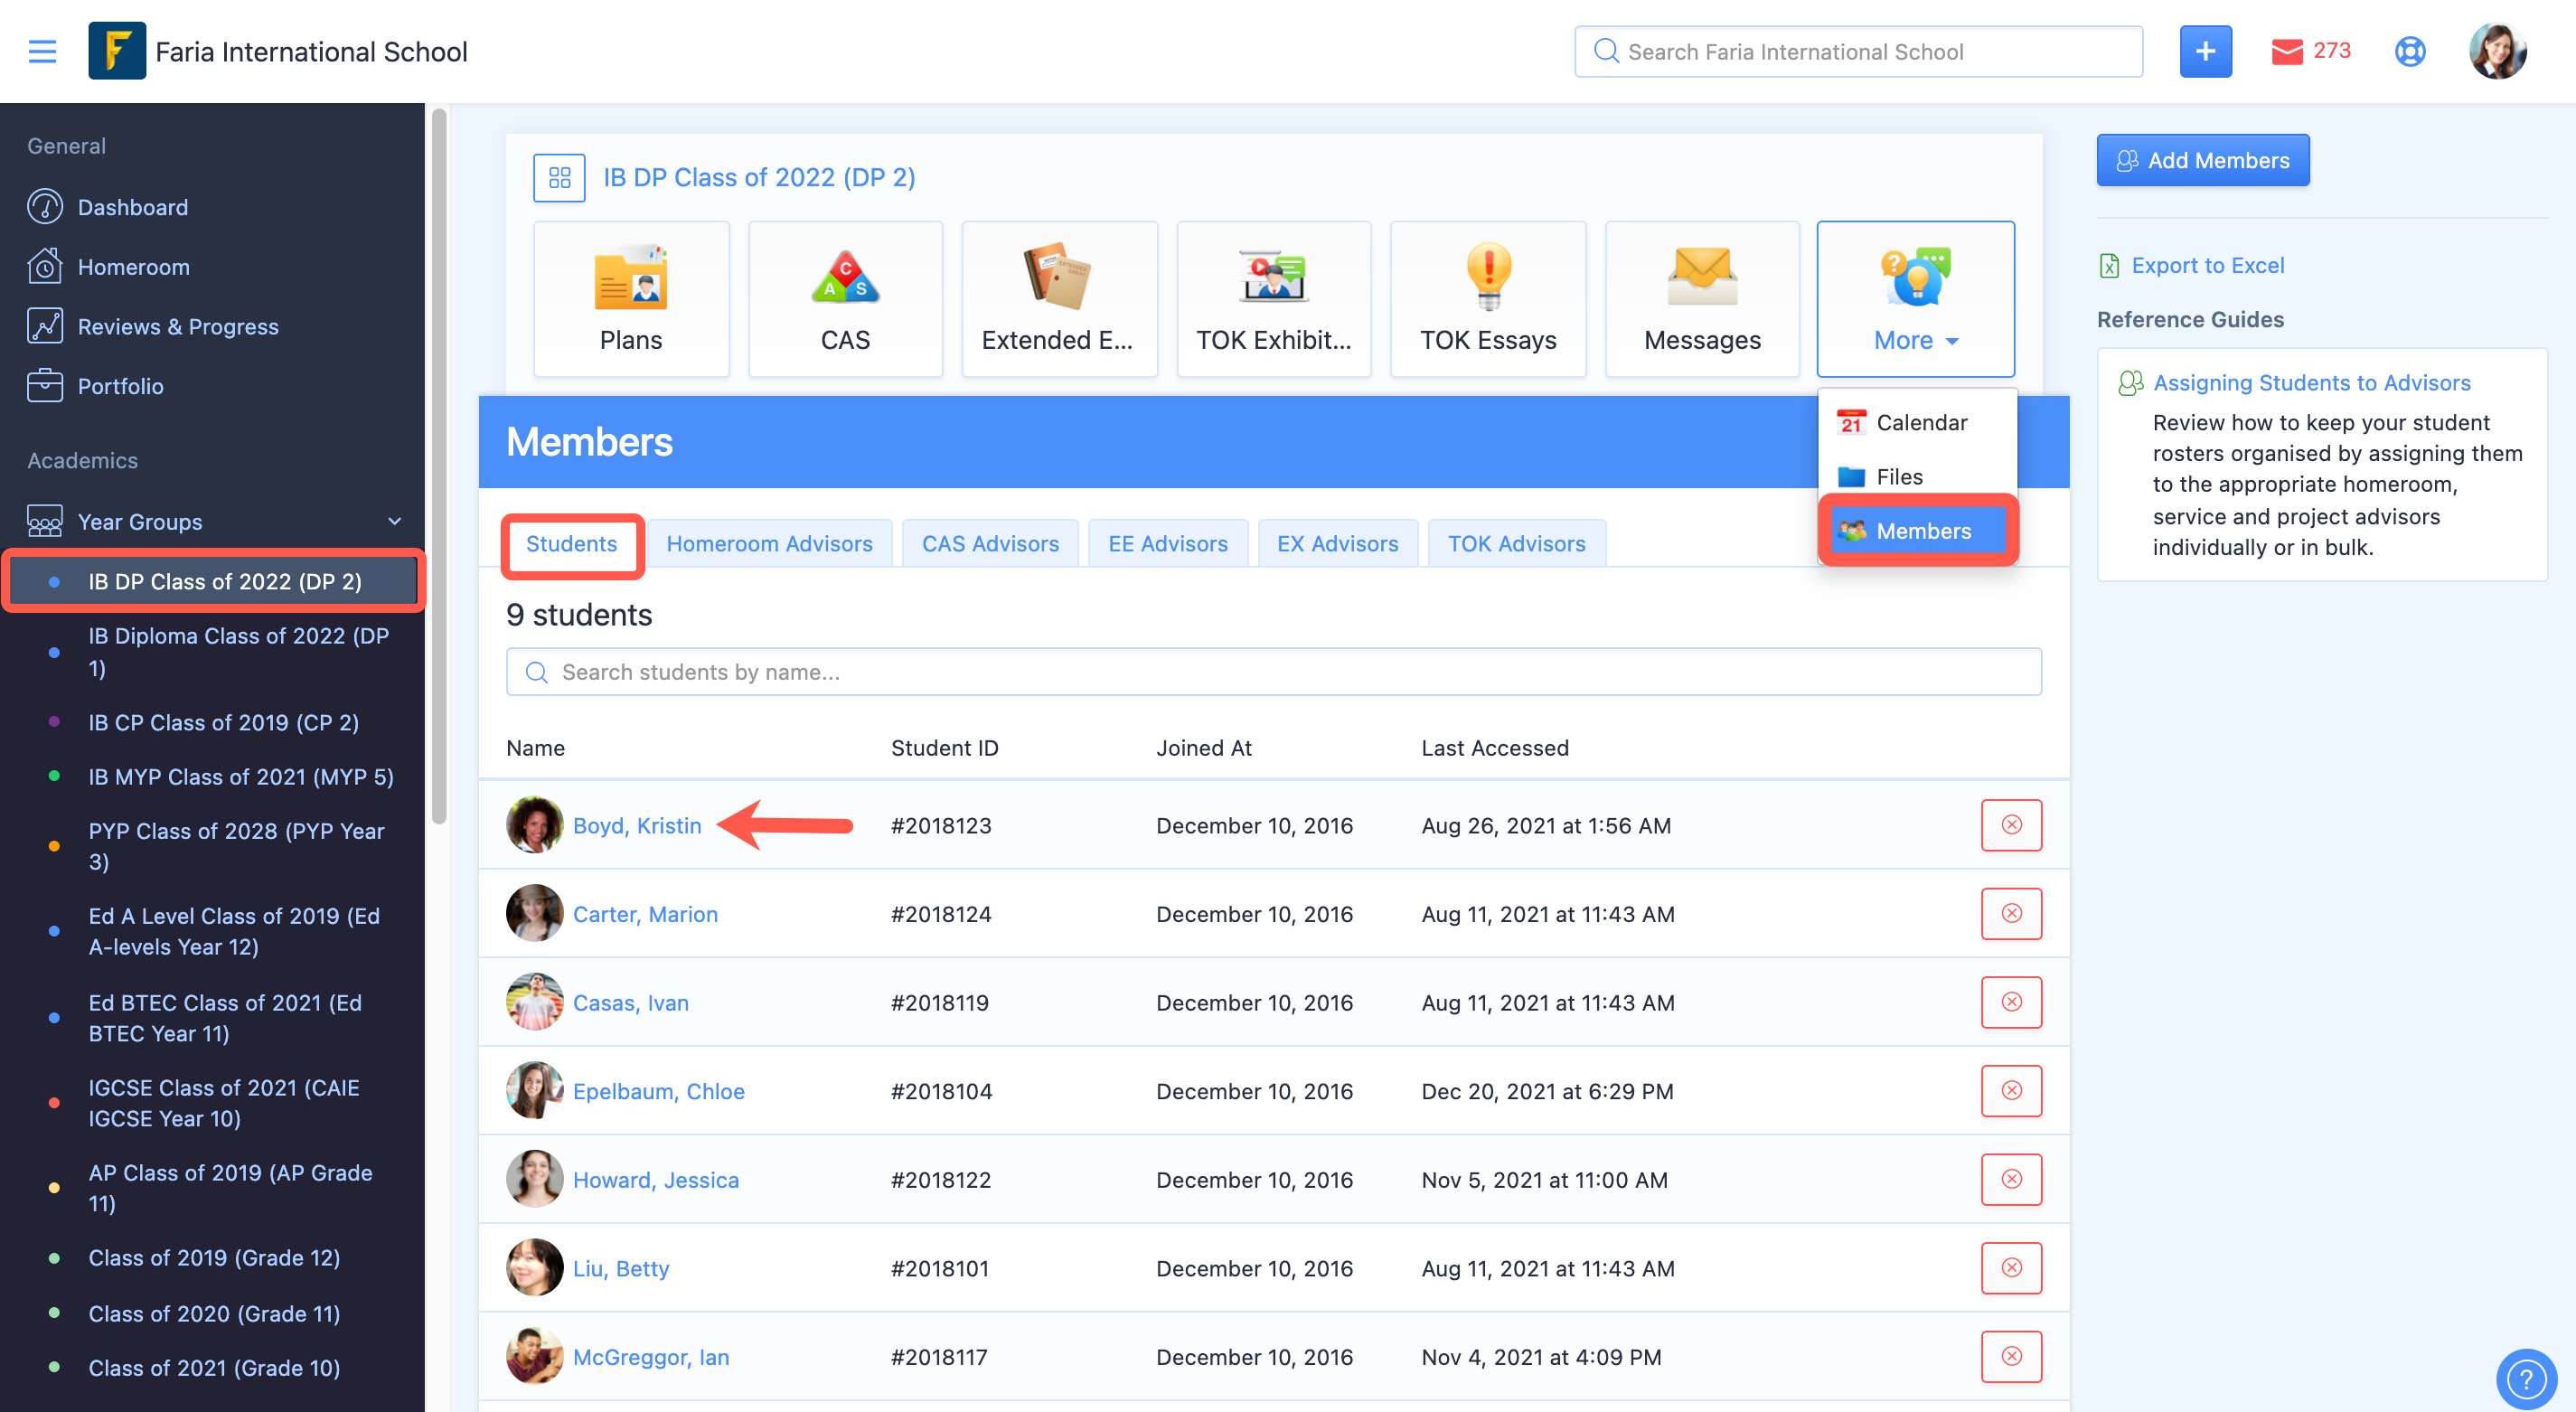Collapse the Year Groups sidebar section
The height and width of the screenshot is (1412, 2576).
click(x=394, y=521)
